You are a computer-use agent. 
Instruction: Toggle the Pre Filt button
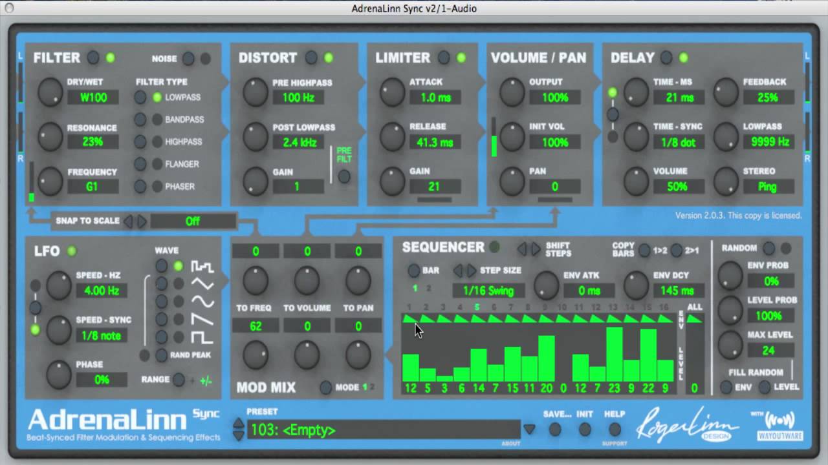coord(344,176)
